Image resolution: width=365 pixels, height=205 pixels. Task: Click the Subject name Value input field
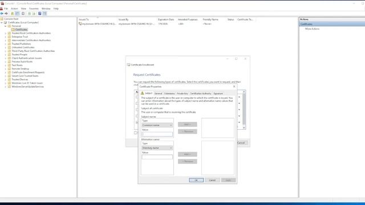coord(157,134)
